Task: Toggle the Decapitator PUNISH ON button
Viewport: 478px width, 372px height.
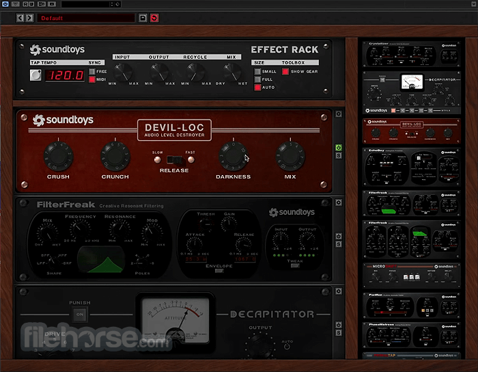Action: (80, 315)
